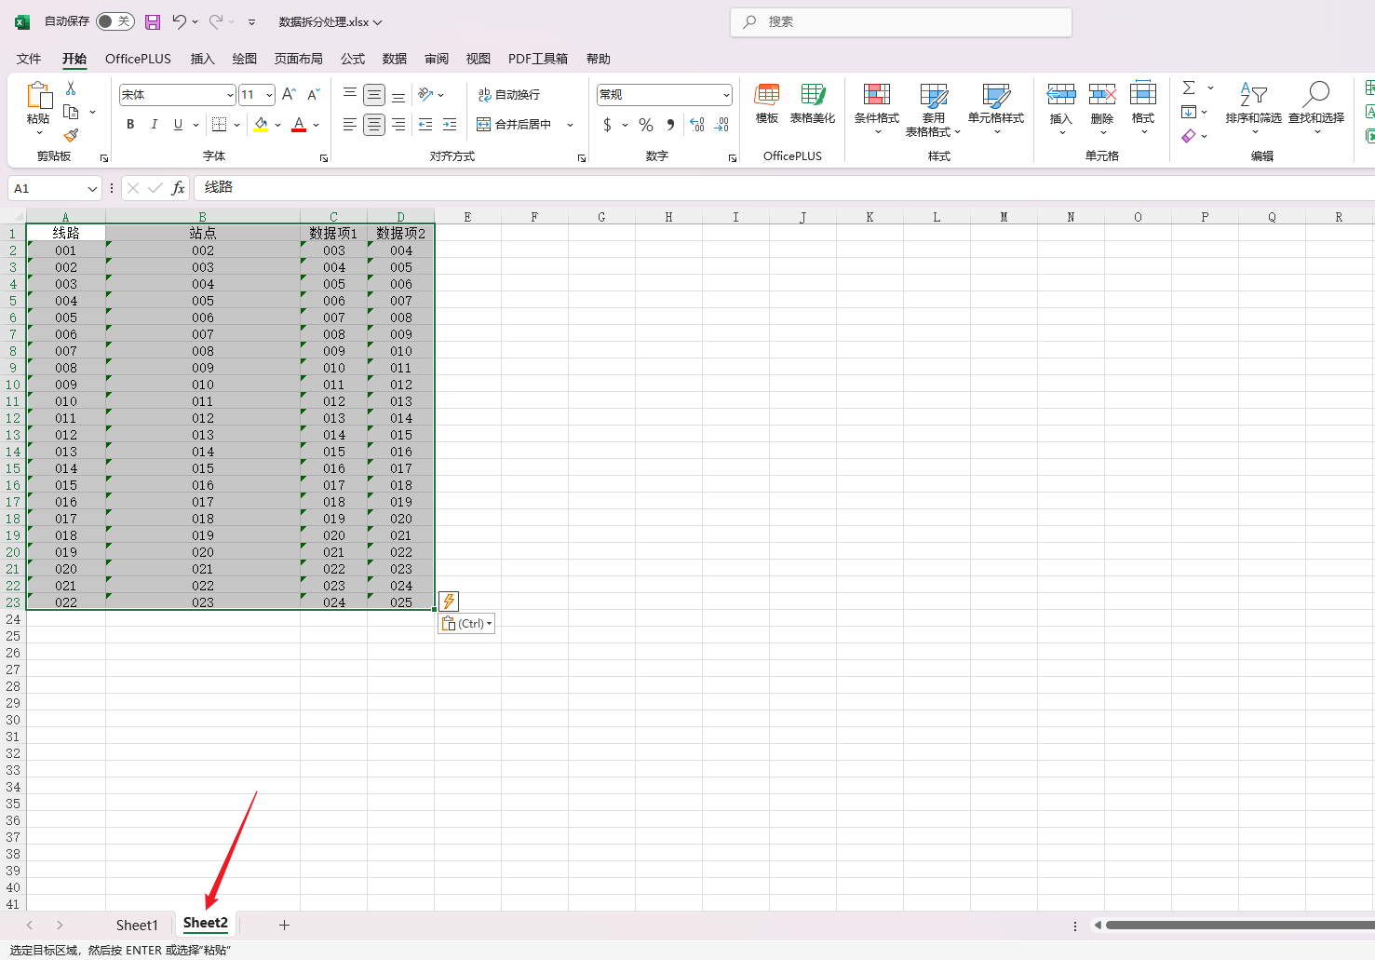
Task: Toggle the 自动保存 AutoSave switch
Action: tap(115, 21)
